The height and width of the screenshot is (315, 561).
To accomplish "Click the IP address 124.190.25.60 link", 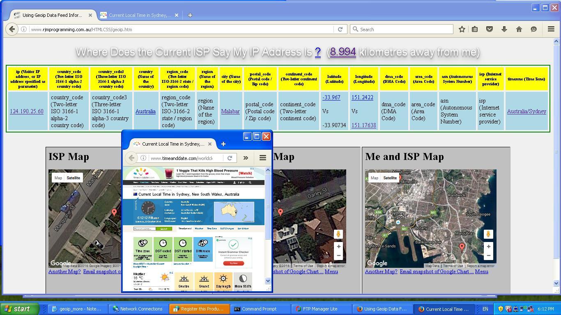I will tap(27, 111).
